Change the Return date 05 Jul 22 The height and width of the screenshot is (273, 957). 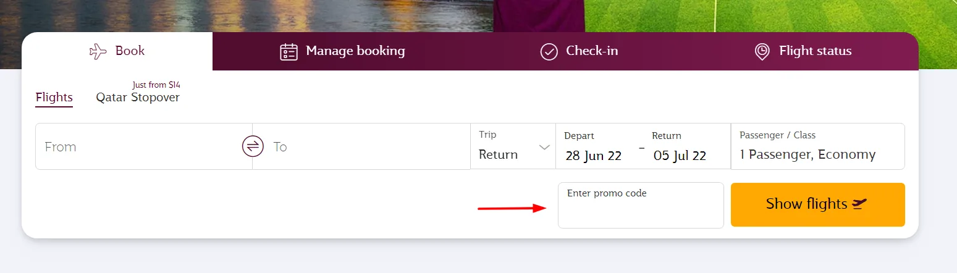click(680, 155)
